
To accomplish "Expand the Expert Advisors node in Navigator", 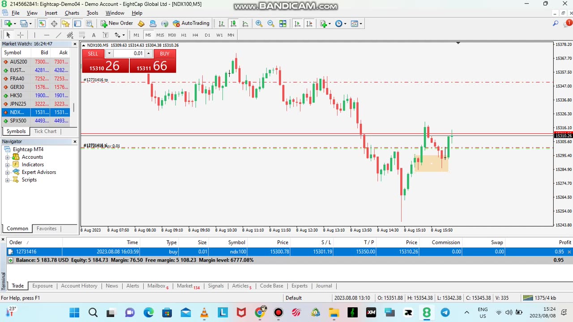I will tap(7, 172).
